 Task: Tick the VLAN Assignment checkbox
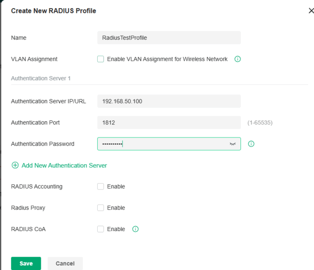[100, 59]
